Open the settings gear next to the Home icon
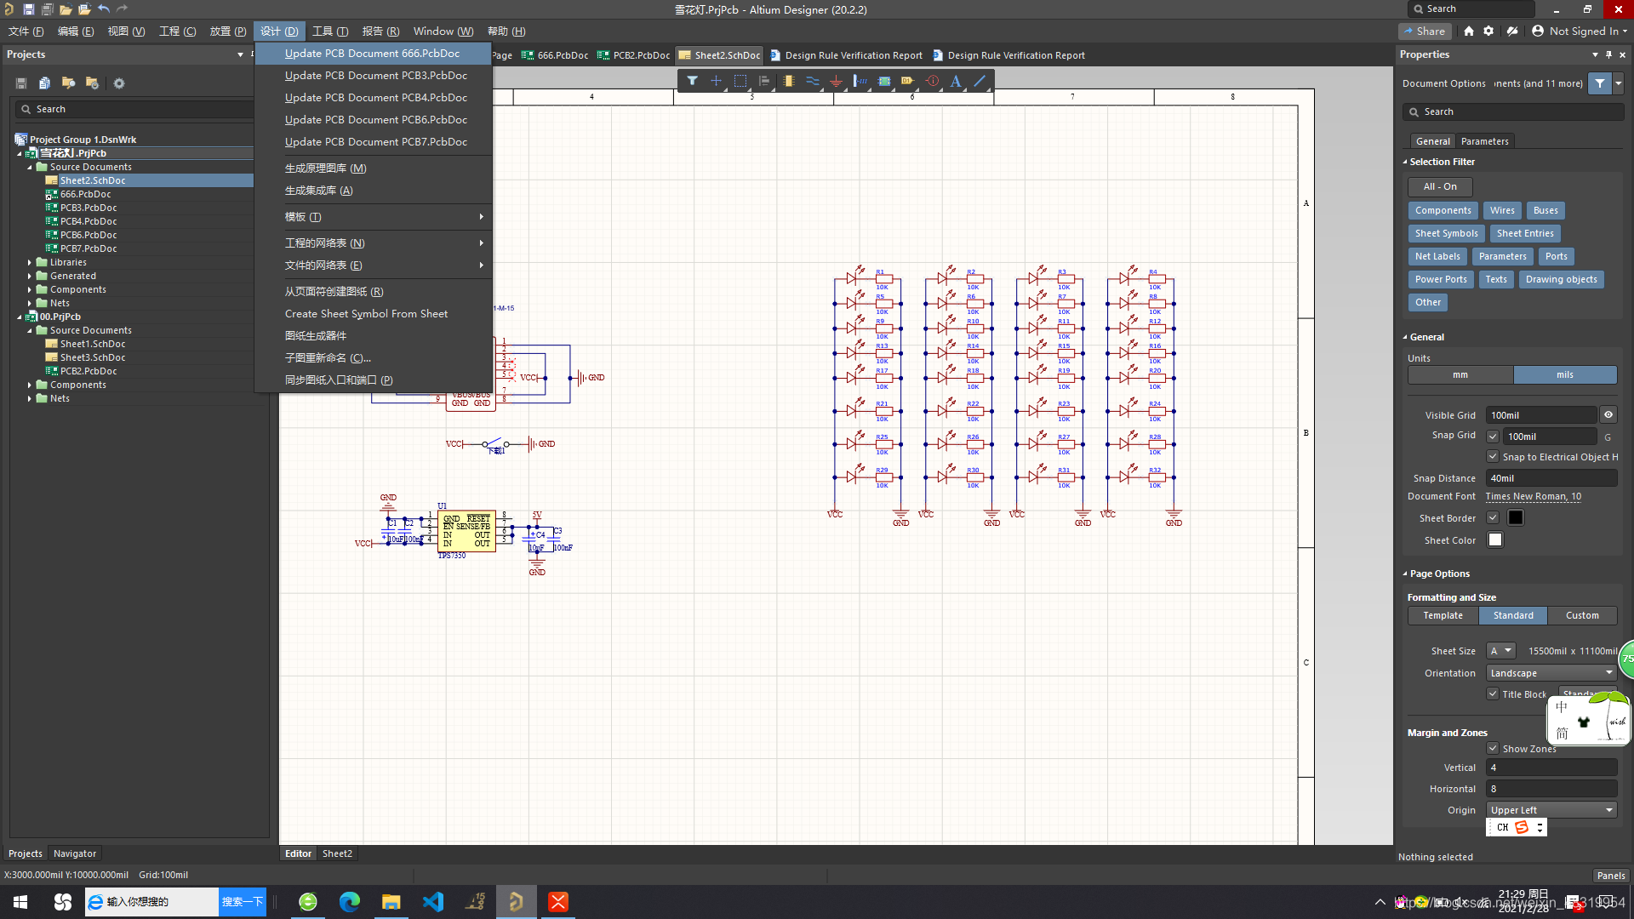 pos(1488,31)
